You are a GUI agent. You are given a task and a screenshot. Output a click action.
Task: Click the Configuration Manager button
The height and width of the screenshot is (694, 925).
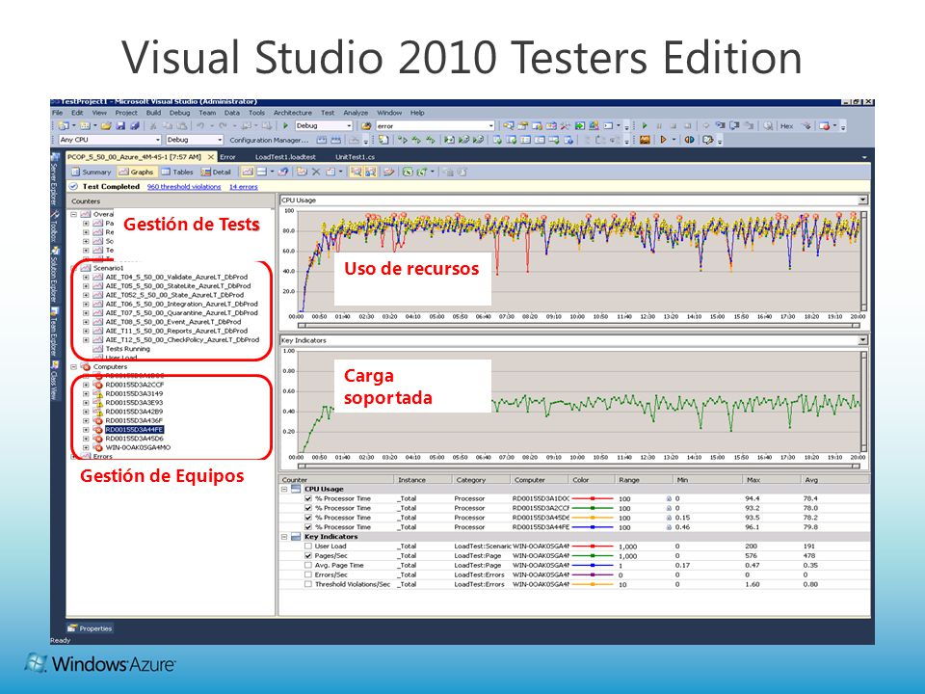click(x=269, y=140)
